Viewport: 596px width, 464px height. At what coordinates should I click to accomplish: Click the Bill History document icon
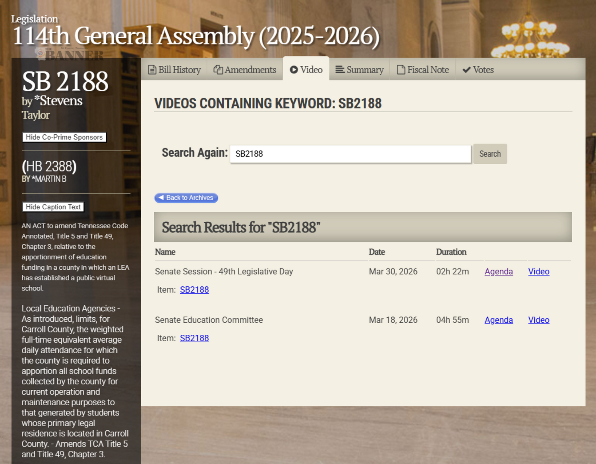[152, 70]
